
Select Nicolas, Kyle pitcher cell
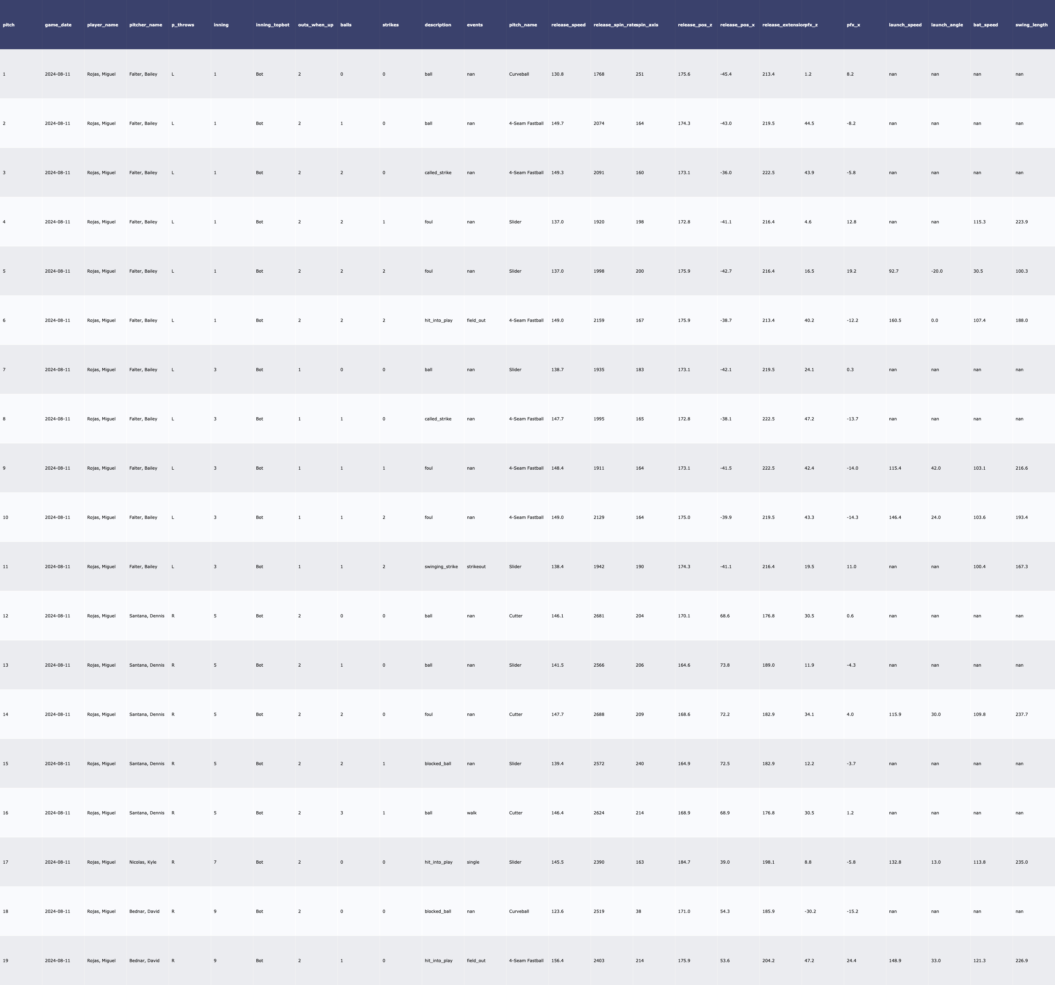pos(143,862)
